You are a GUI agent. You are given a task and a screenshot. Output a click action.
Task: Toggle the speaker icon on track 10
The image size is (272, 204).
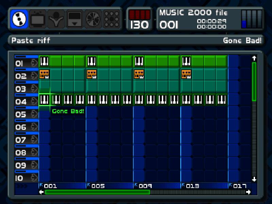point(34,178)
